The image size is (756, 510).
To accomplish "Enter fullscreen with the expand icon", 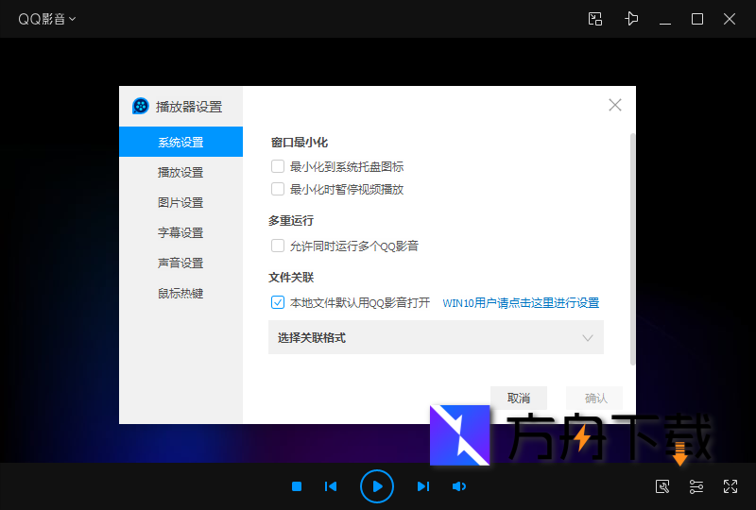I will 730,486.
